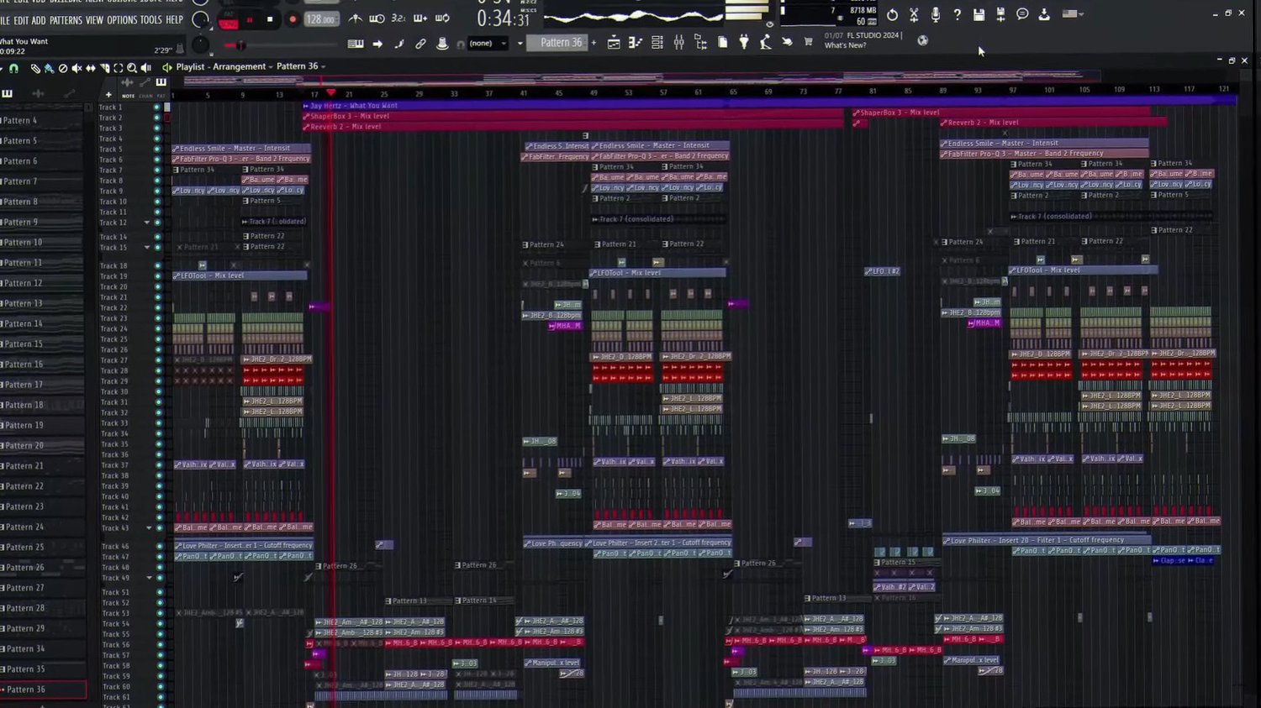Click the link/multi-link controllers icon
The height and width of the screenshot is (708, 1261).
pyautogui.click(x=420, y=43)
